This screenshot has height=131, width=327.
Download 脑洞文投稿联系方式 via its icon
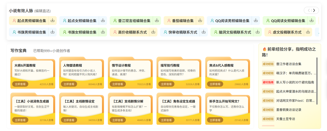[258, 32]
